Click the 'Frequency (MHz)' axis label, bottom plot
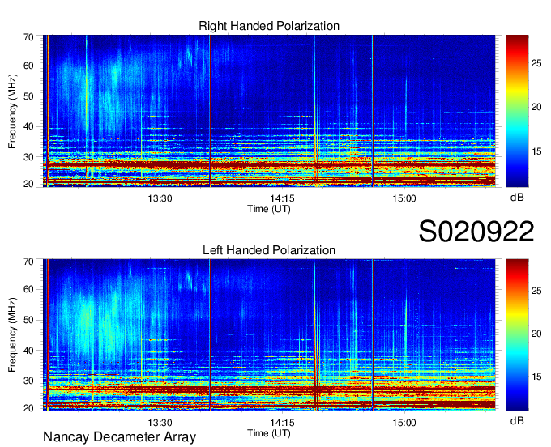 pyautogui.click(x=12, y=335)
